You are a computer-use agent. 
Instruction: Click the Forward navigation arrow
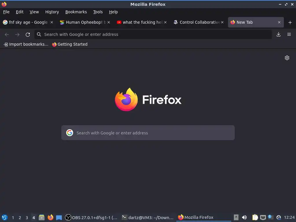click(x=17, y=34)
